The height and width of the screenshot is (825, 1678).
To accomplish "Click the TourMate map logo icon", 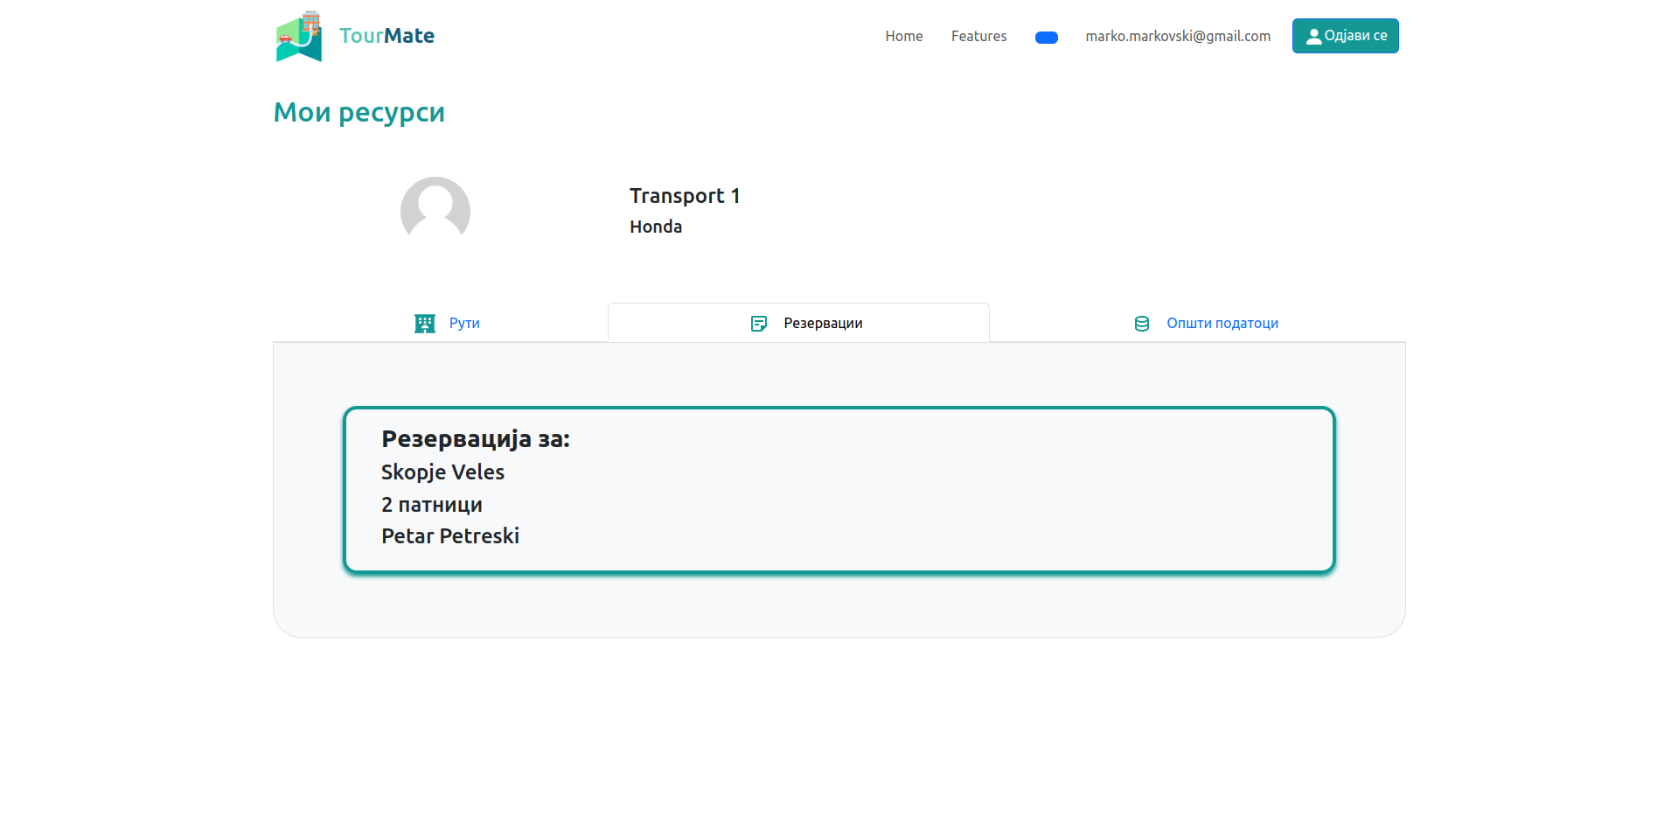I will coord(299,37).
